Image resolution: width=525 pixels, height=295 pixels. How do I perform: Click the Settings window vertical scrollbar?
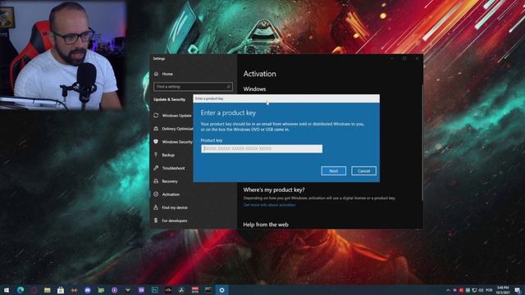422,143
